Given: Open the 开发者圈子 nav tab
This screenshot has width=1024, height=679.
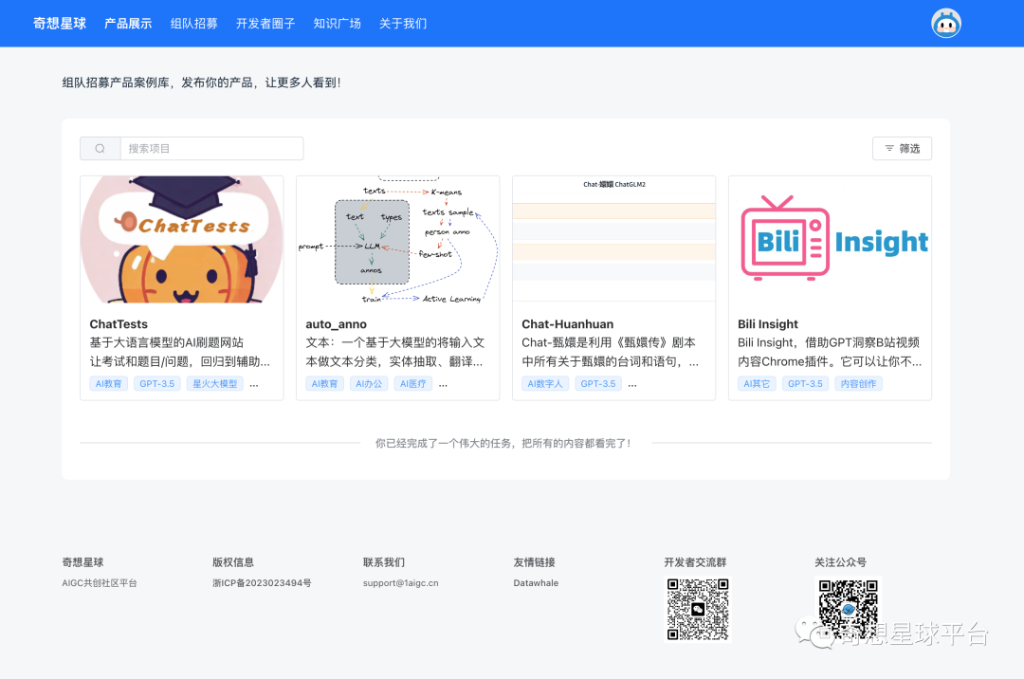Looking at the screenshot, I should coord(265,24).
